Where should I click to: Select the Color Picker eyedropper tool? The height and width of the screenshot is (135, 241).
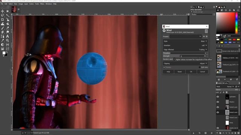(3, 40)
